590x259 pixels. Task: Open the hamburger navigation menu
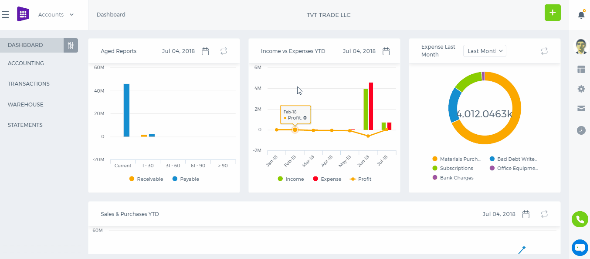point(5,15)
